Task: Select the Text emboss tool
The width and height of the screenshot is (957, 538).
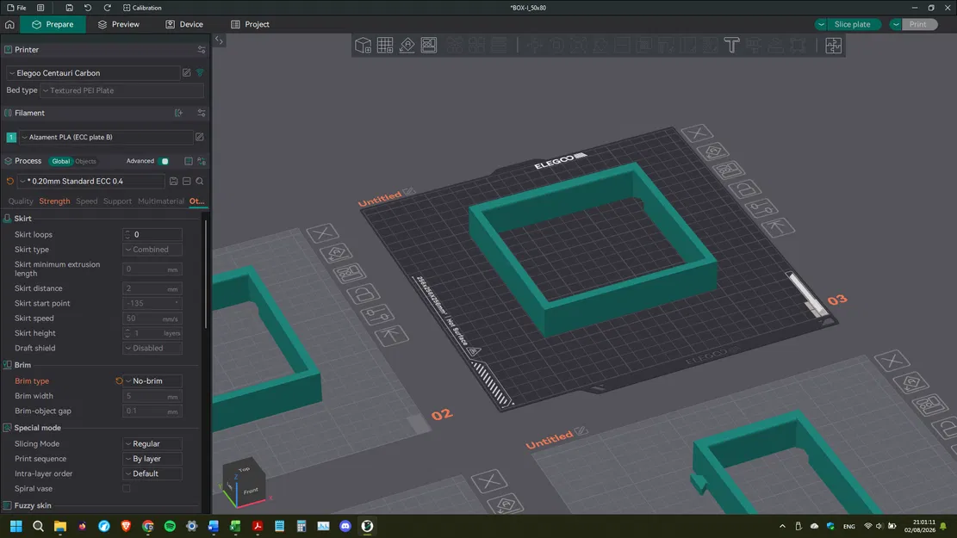Action: pyautogui.click(x=732, y=45)
